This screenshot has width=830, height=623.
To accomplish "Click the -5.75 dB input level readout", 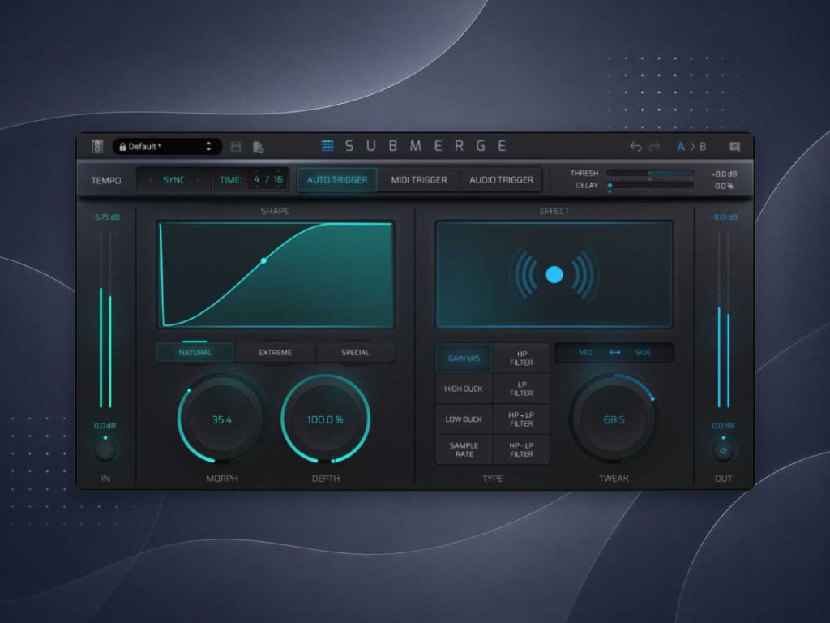I will coord(105,217).
